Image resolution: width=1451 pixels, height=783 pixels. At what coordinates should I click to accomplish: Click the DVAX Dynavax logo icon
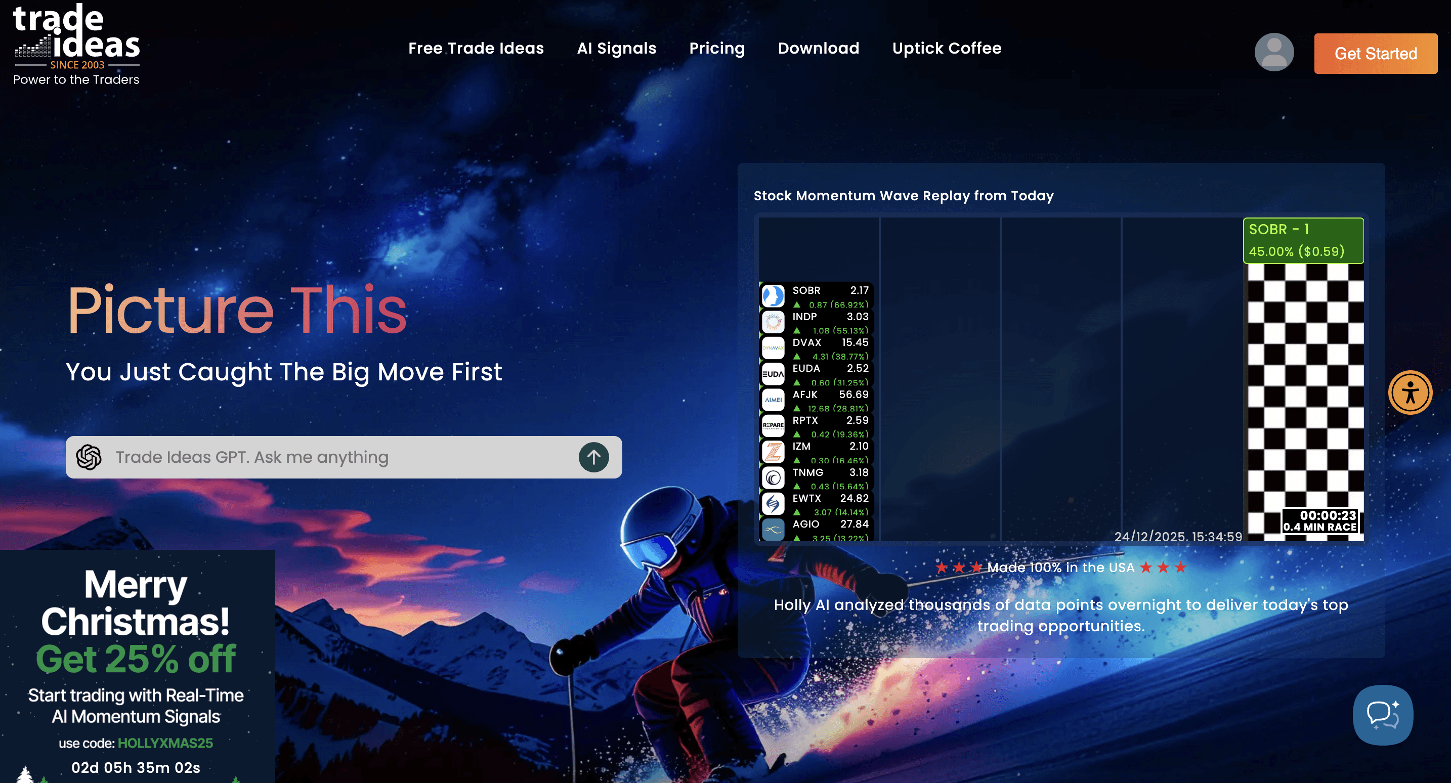[773, 347]
